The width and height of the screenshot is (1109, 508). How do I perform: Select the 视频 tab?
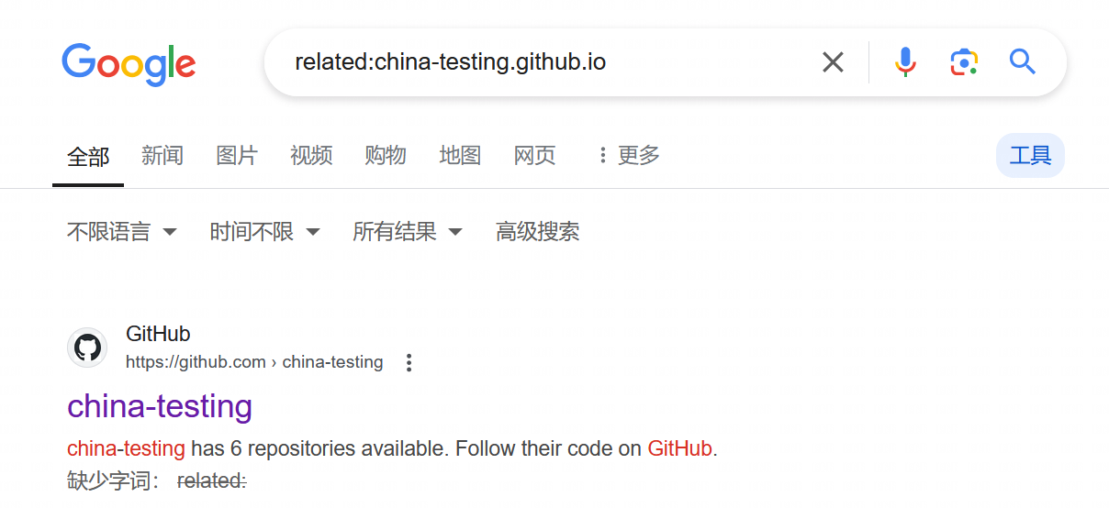[311, 156]
